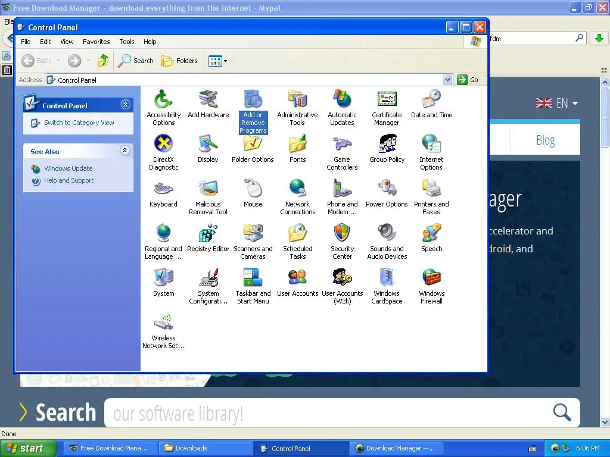Image resolution: width=610 pixels, height=457 pixels.
Task: Open the Help menu
Action: tap(150, 42)
